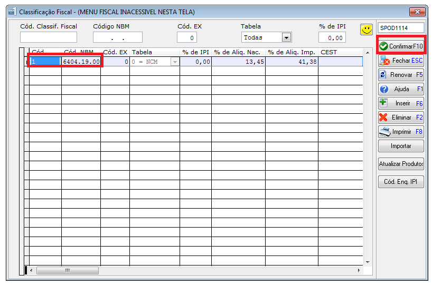The width and height of the screenshot is (432, 285).
Task: Close the Classificação Fiscal window
Action: tap(417, 12)
